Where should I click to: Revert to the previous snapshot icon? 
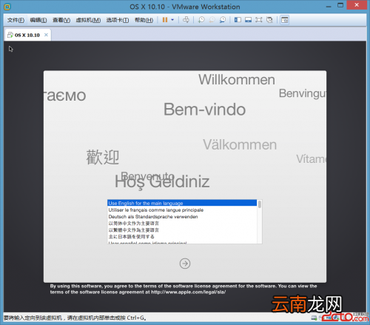point(212,20)
